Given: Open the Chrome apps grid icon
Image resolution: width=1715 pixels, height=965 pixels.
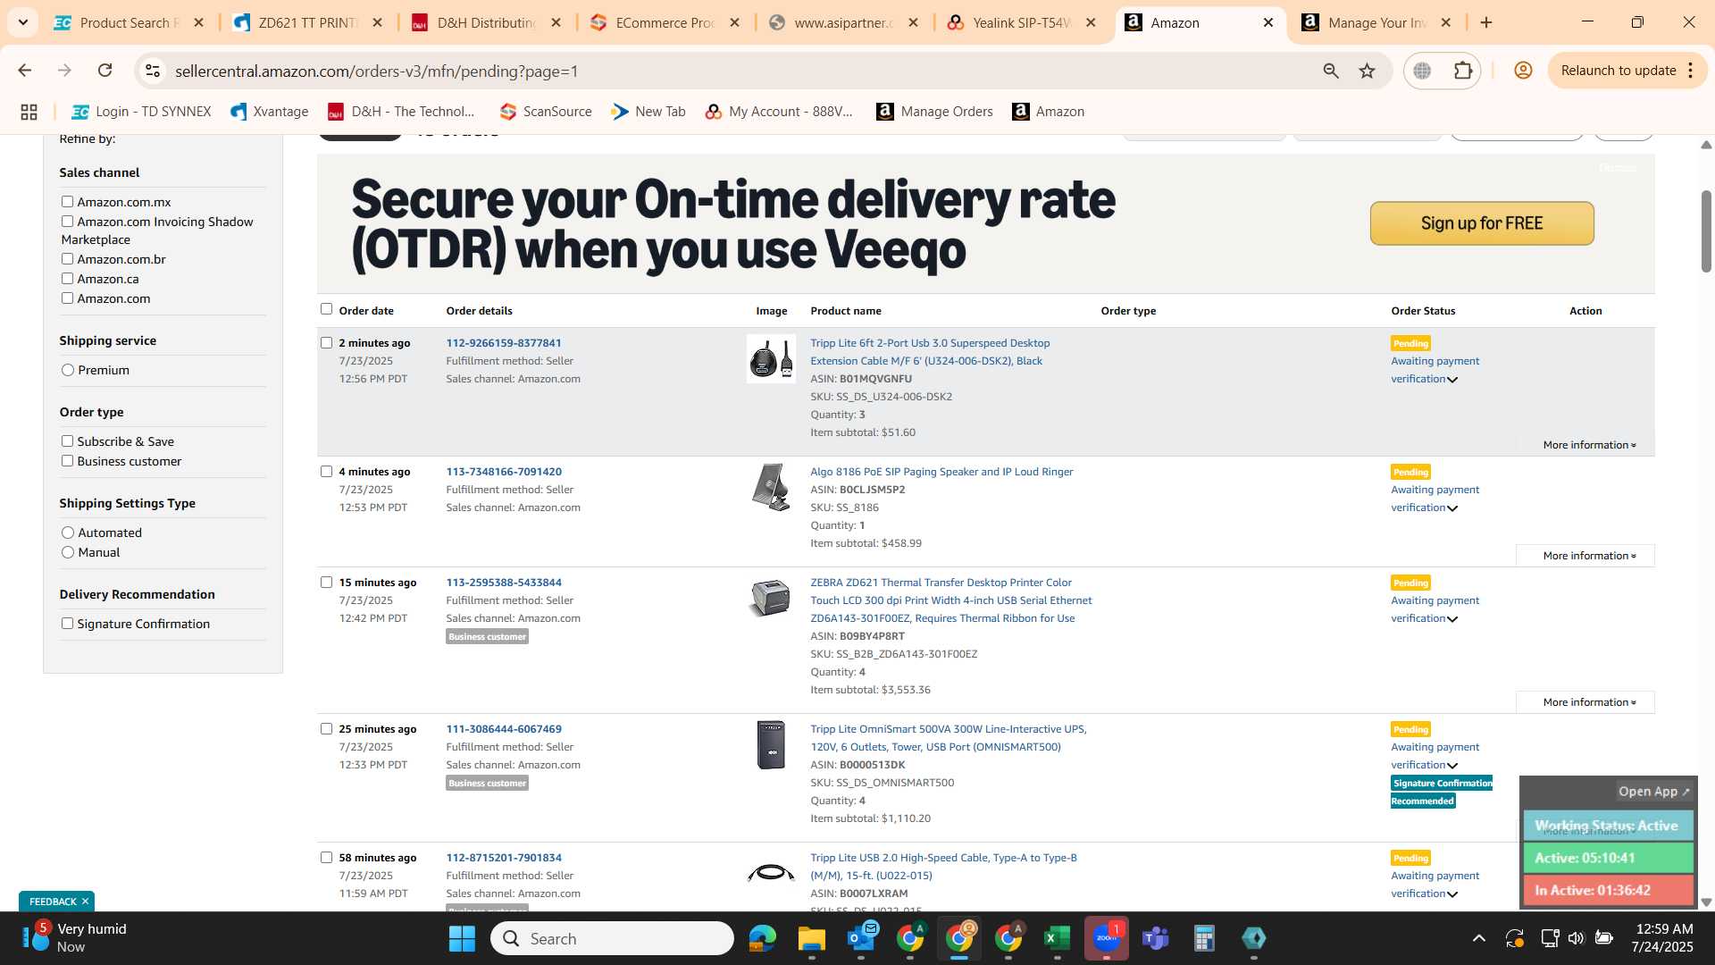Looking at the screenshot, I should (29, 112).
